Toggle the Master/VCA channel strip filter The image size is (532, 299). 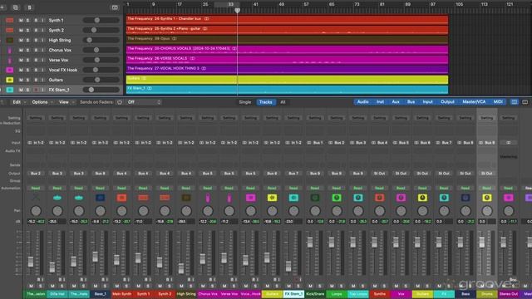coord(474,101)
